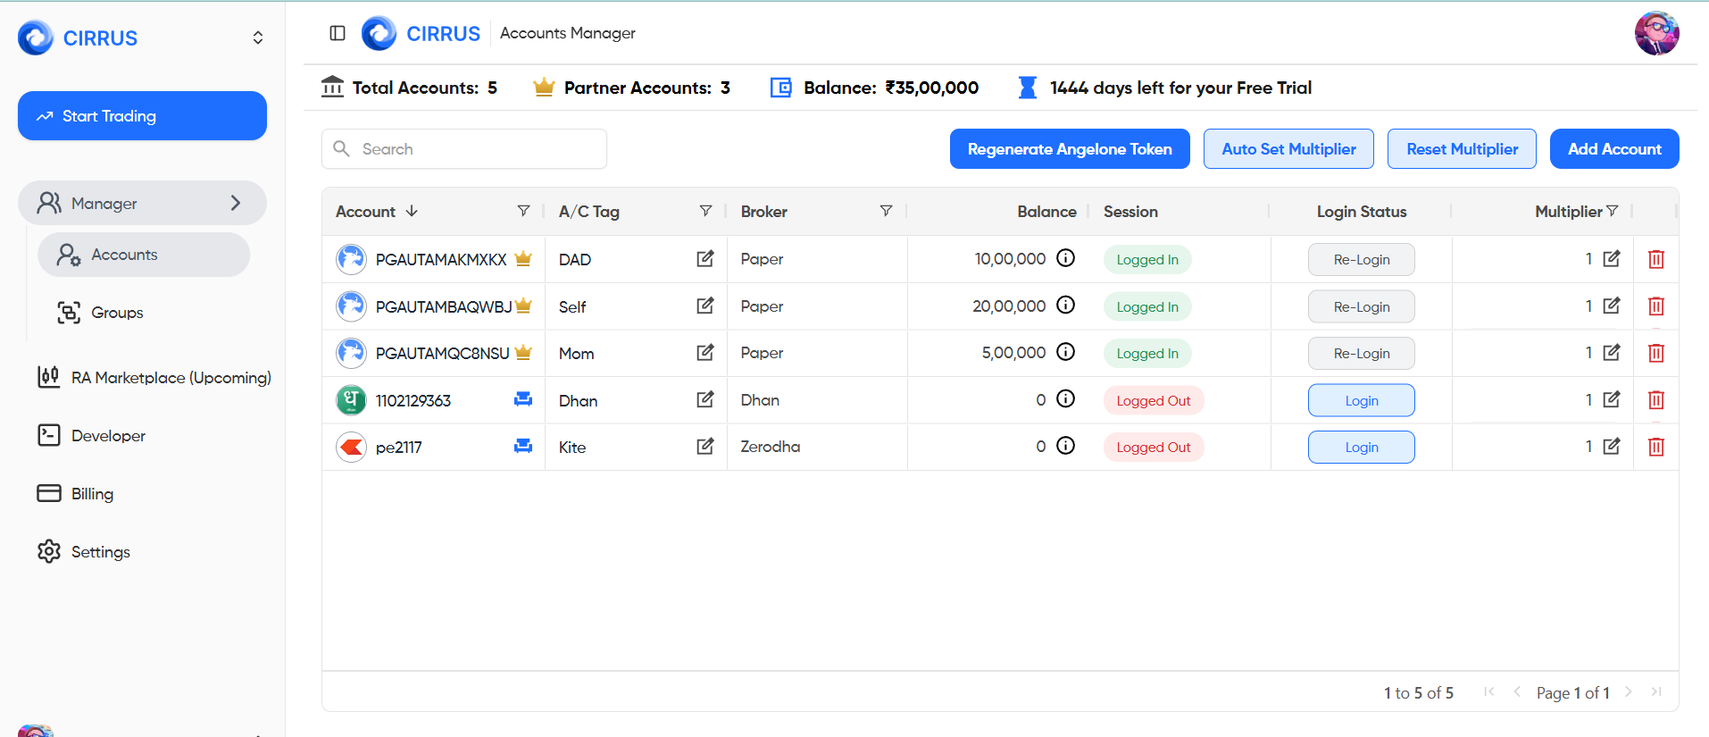Open Groups in the sidebar
The height and width of the screenshot is (737, 1709).
[117, 313]
